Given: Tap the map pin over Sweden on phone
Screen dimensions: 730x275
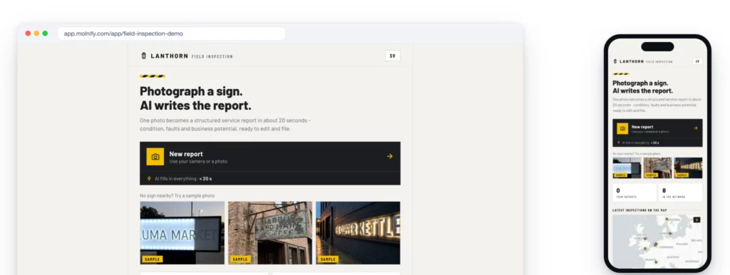Looking at the screenshot, I should click(667, 219).
